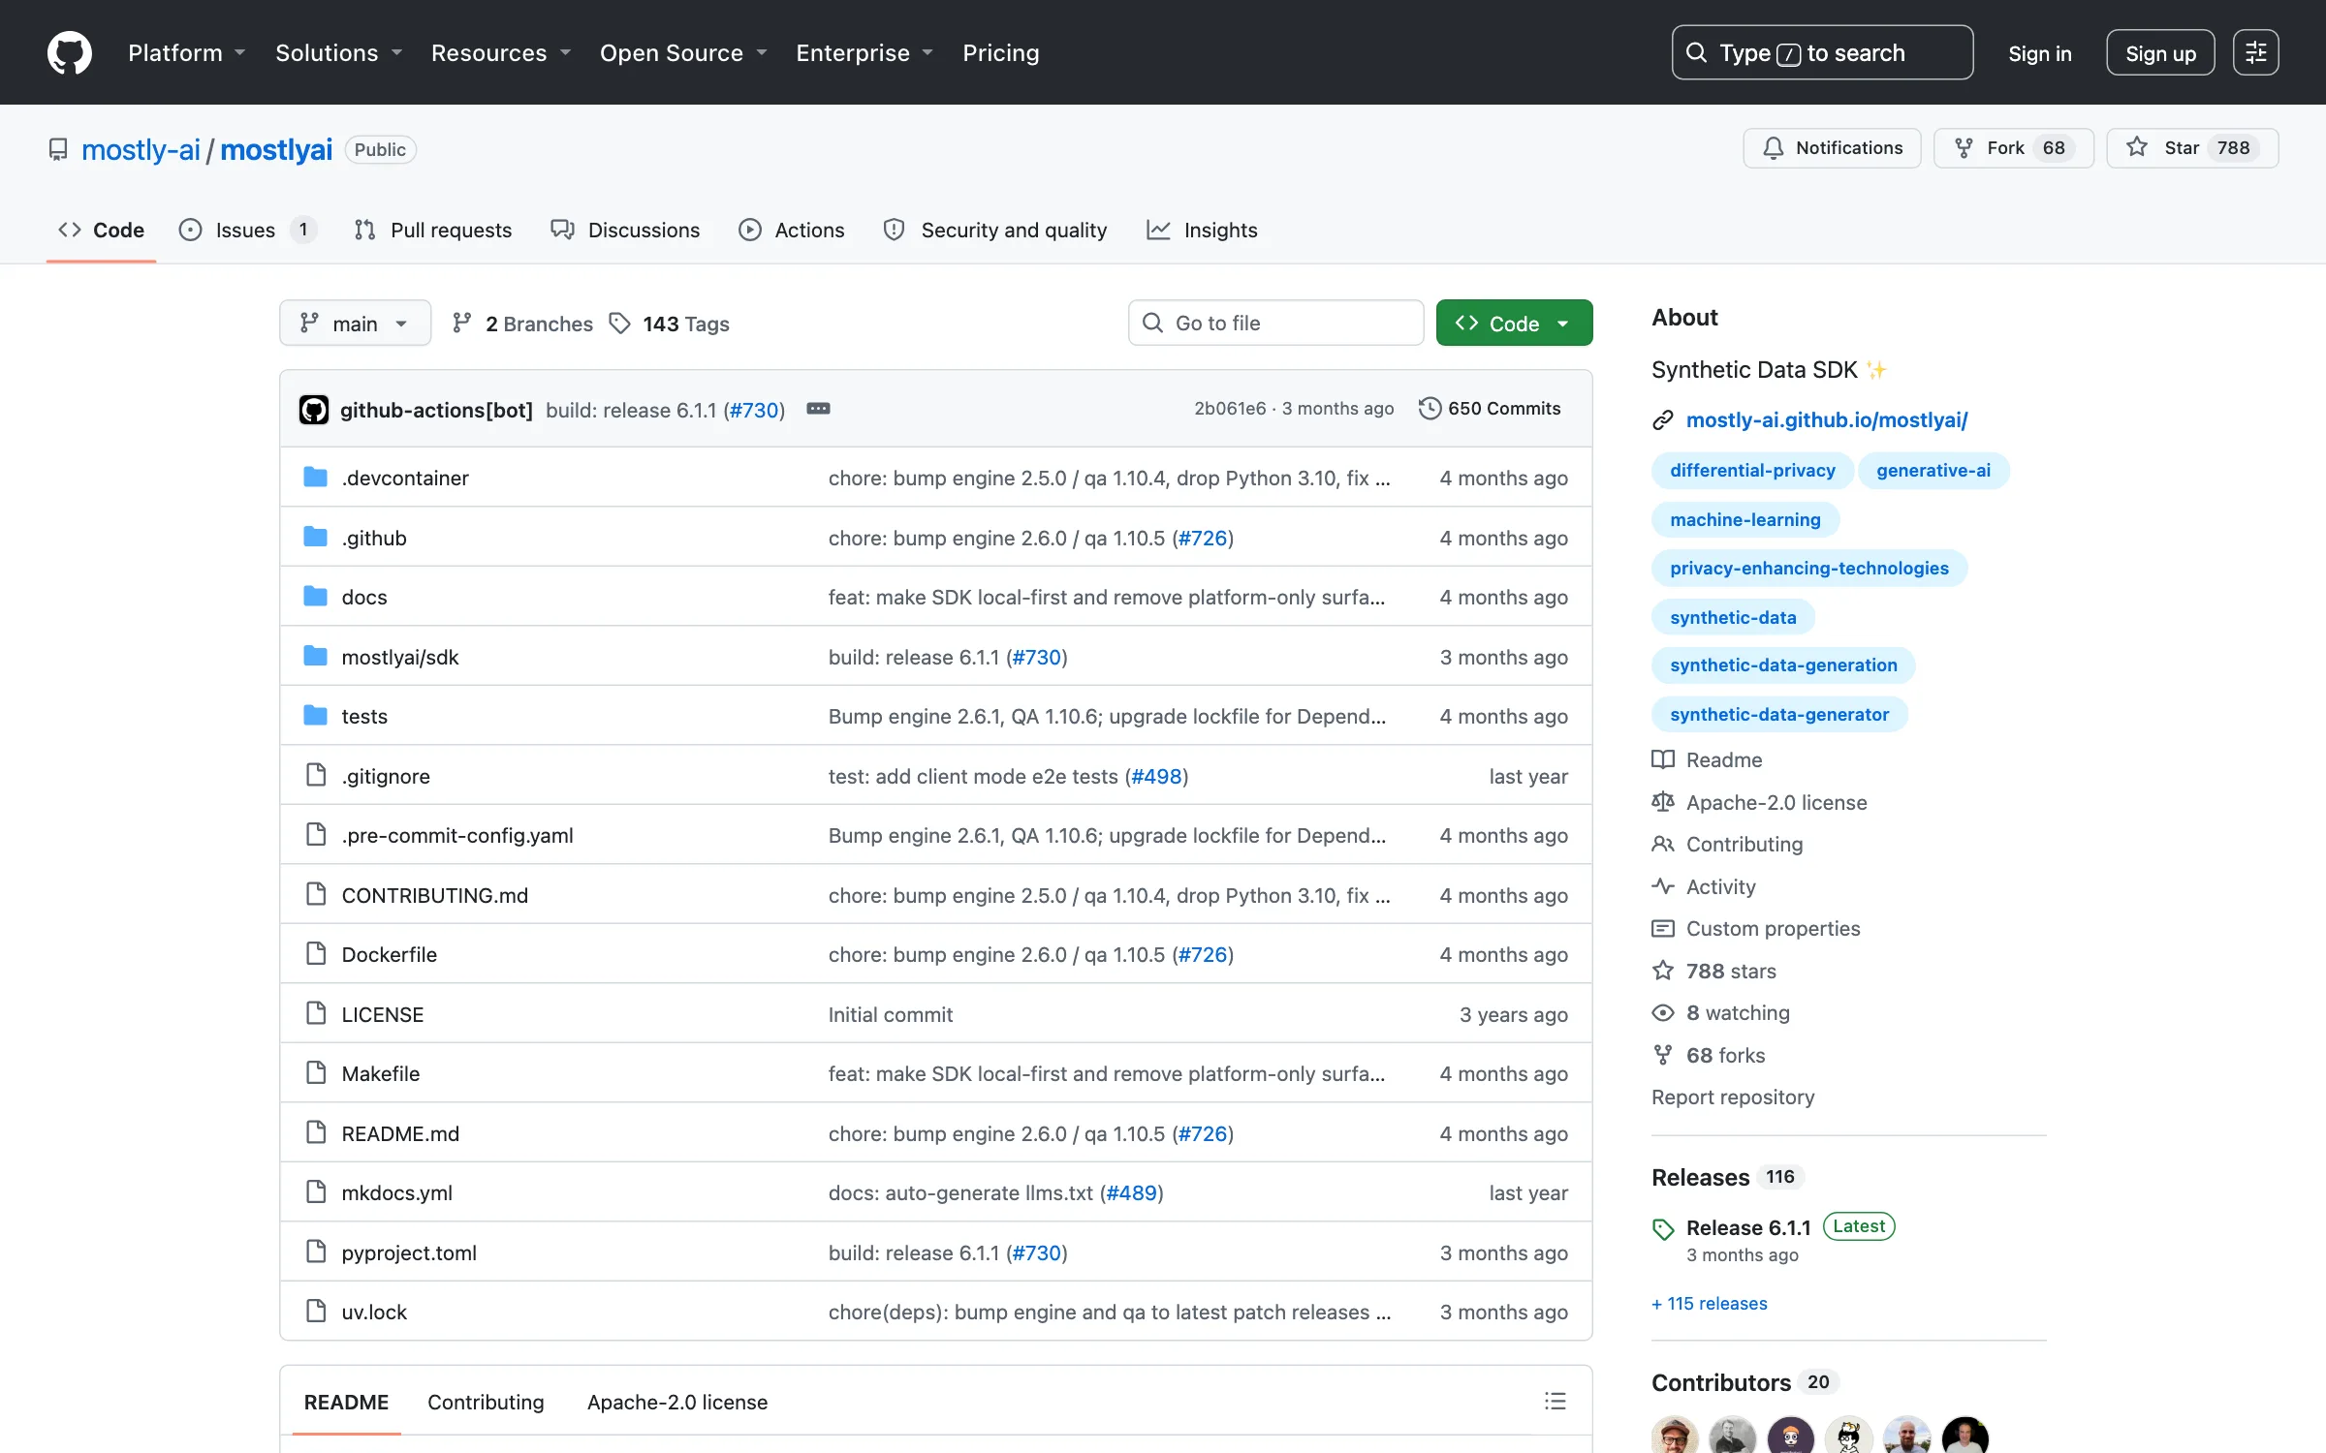
Task: Click Report repository
Action: [x=1733, y=1097]
